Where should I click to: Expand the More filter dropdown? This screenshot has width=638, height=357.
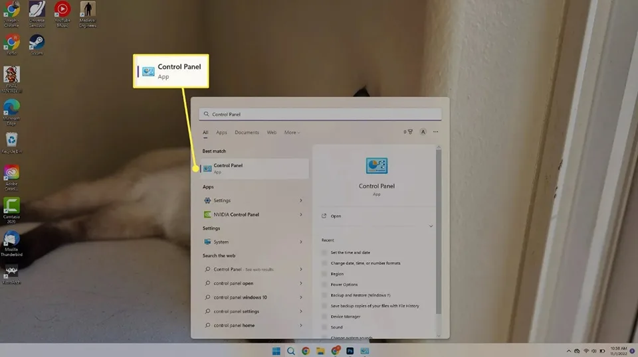(292, 133)
